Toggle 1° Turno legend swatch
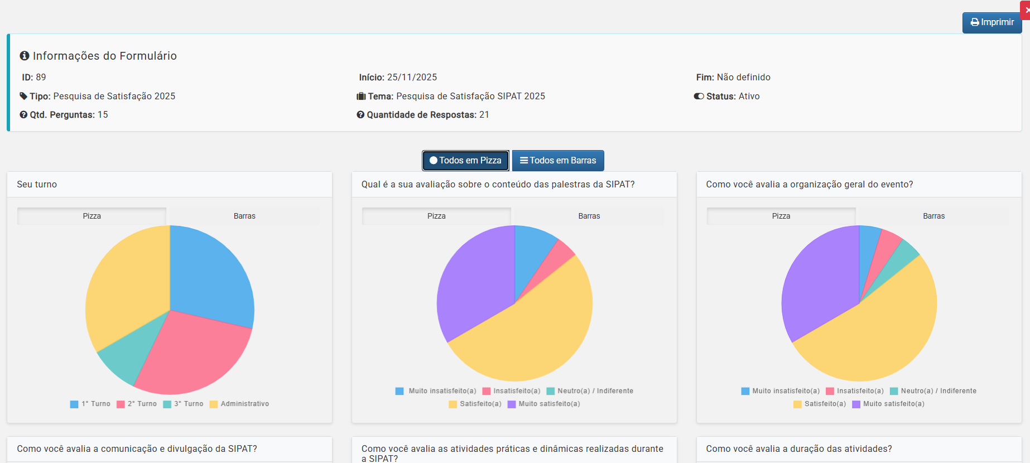1030x463 pixels. click(x=74, y=404)
